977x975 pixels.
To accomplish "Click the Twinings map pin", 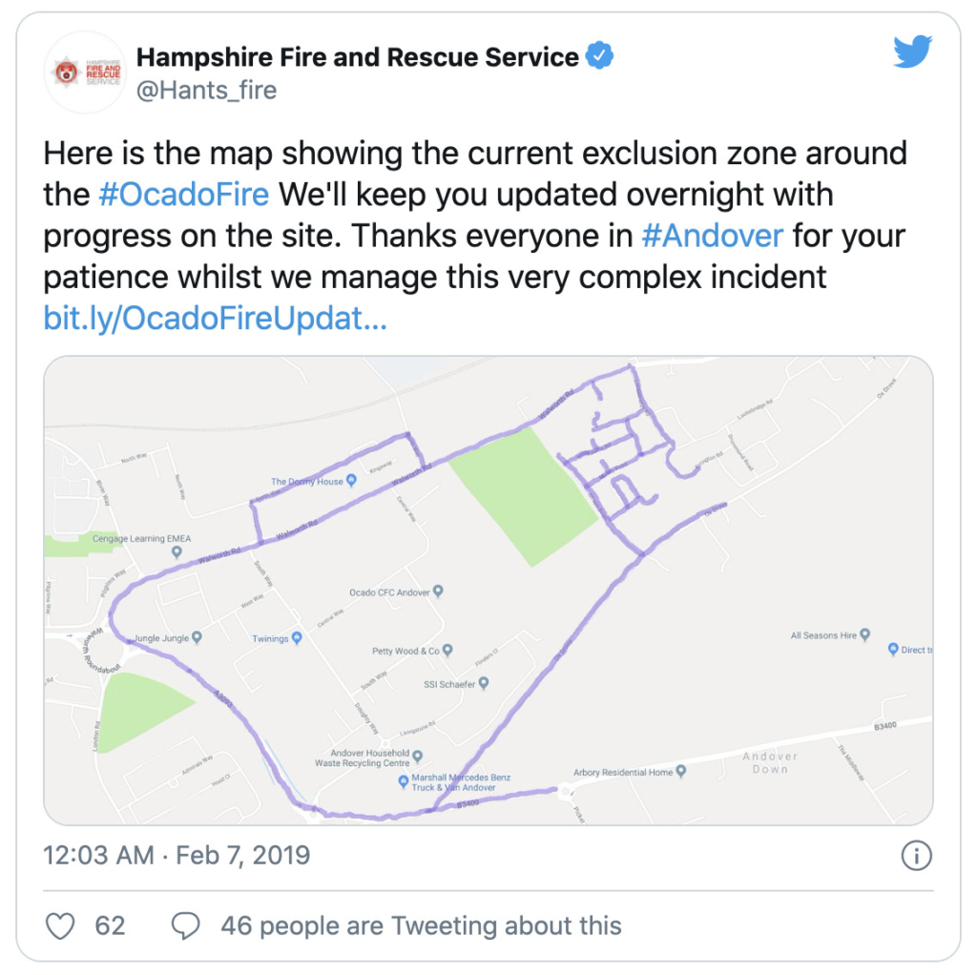I will pyautogui.click(x=297, y=638).
